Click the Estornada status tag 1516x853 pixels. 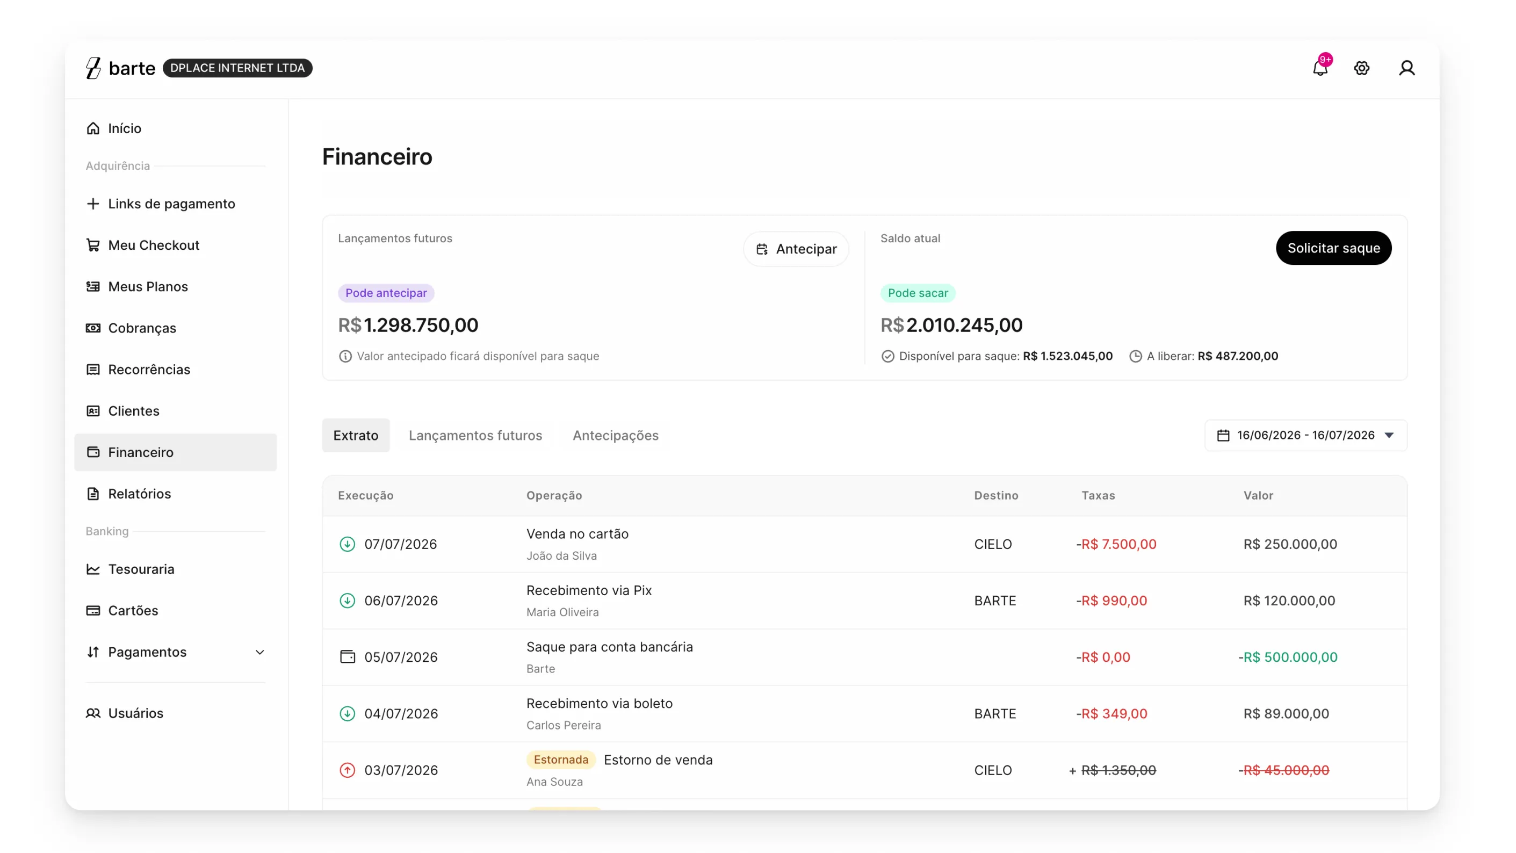coord(560,760)
